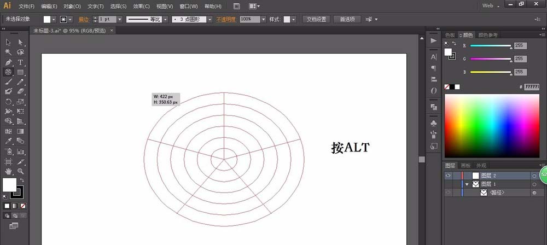The height and width of the screenshot is (245, 547).
Task: Select the Column Graph tool
Action: click(21, 151)
